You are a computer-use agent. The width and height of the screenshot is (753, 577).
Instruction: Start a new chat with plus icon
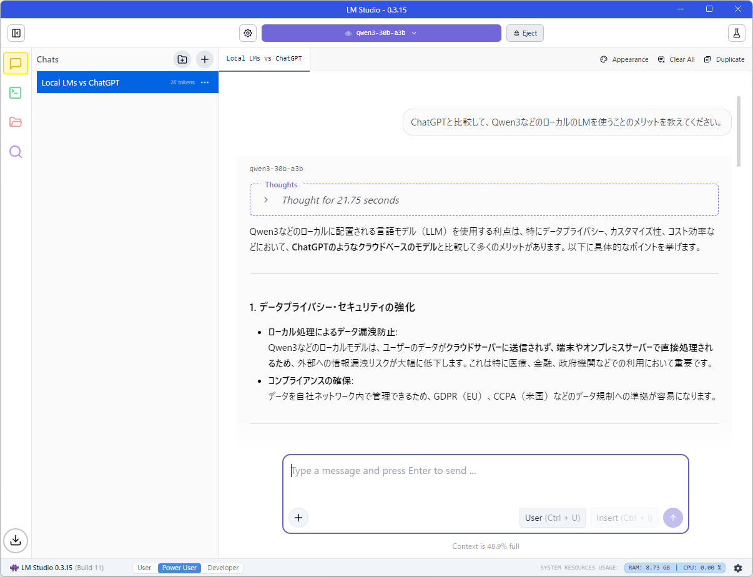[205, 59]
